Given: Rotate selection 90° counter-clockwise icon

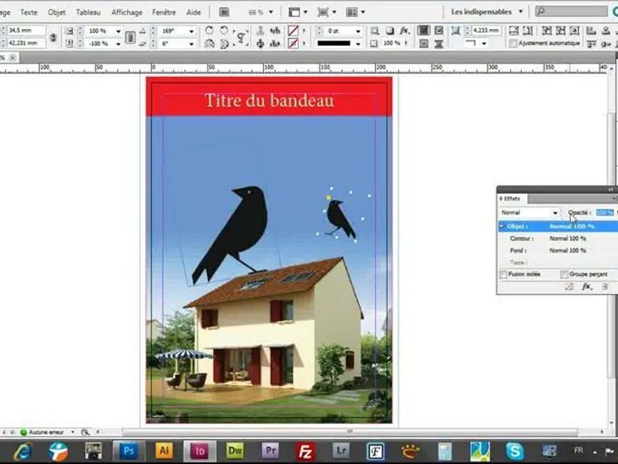Looking at the screenshot, I should click(224, 30).
